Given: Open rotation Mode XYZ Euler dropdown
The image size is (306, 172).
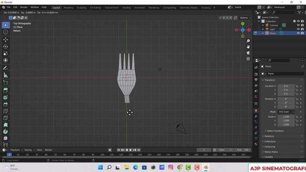Looking at the screenshot, I should (286, 112).
